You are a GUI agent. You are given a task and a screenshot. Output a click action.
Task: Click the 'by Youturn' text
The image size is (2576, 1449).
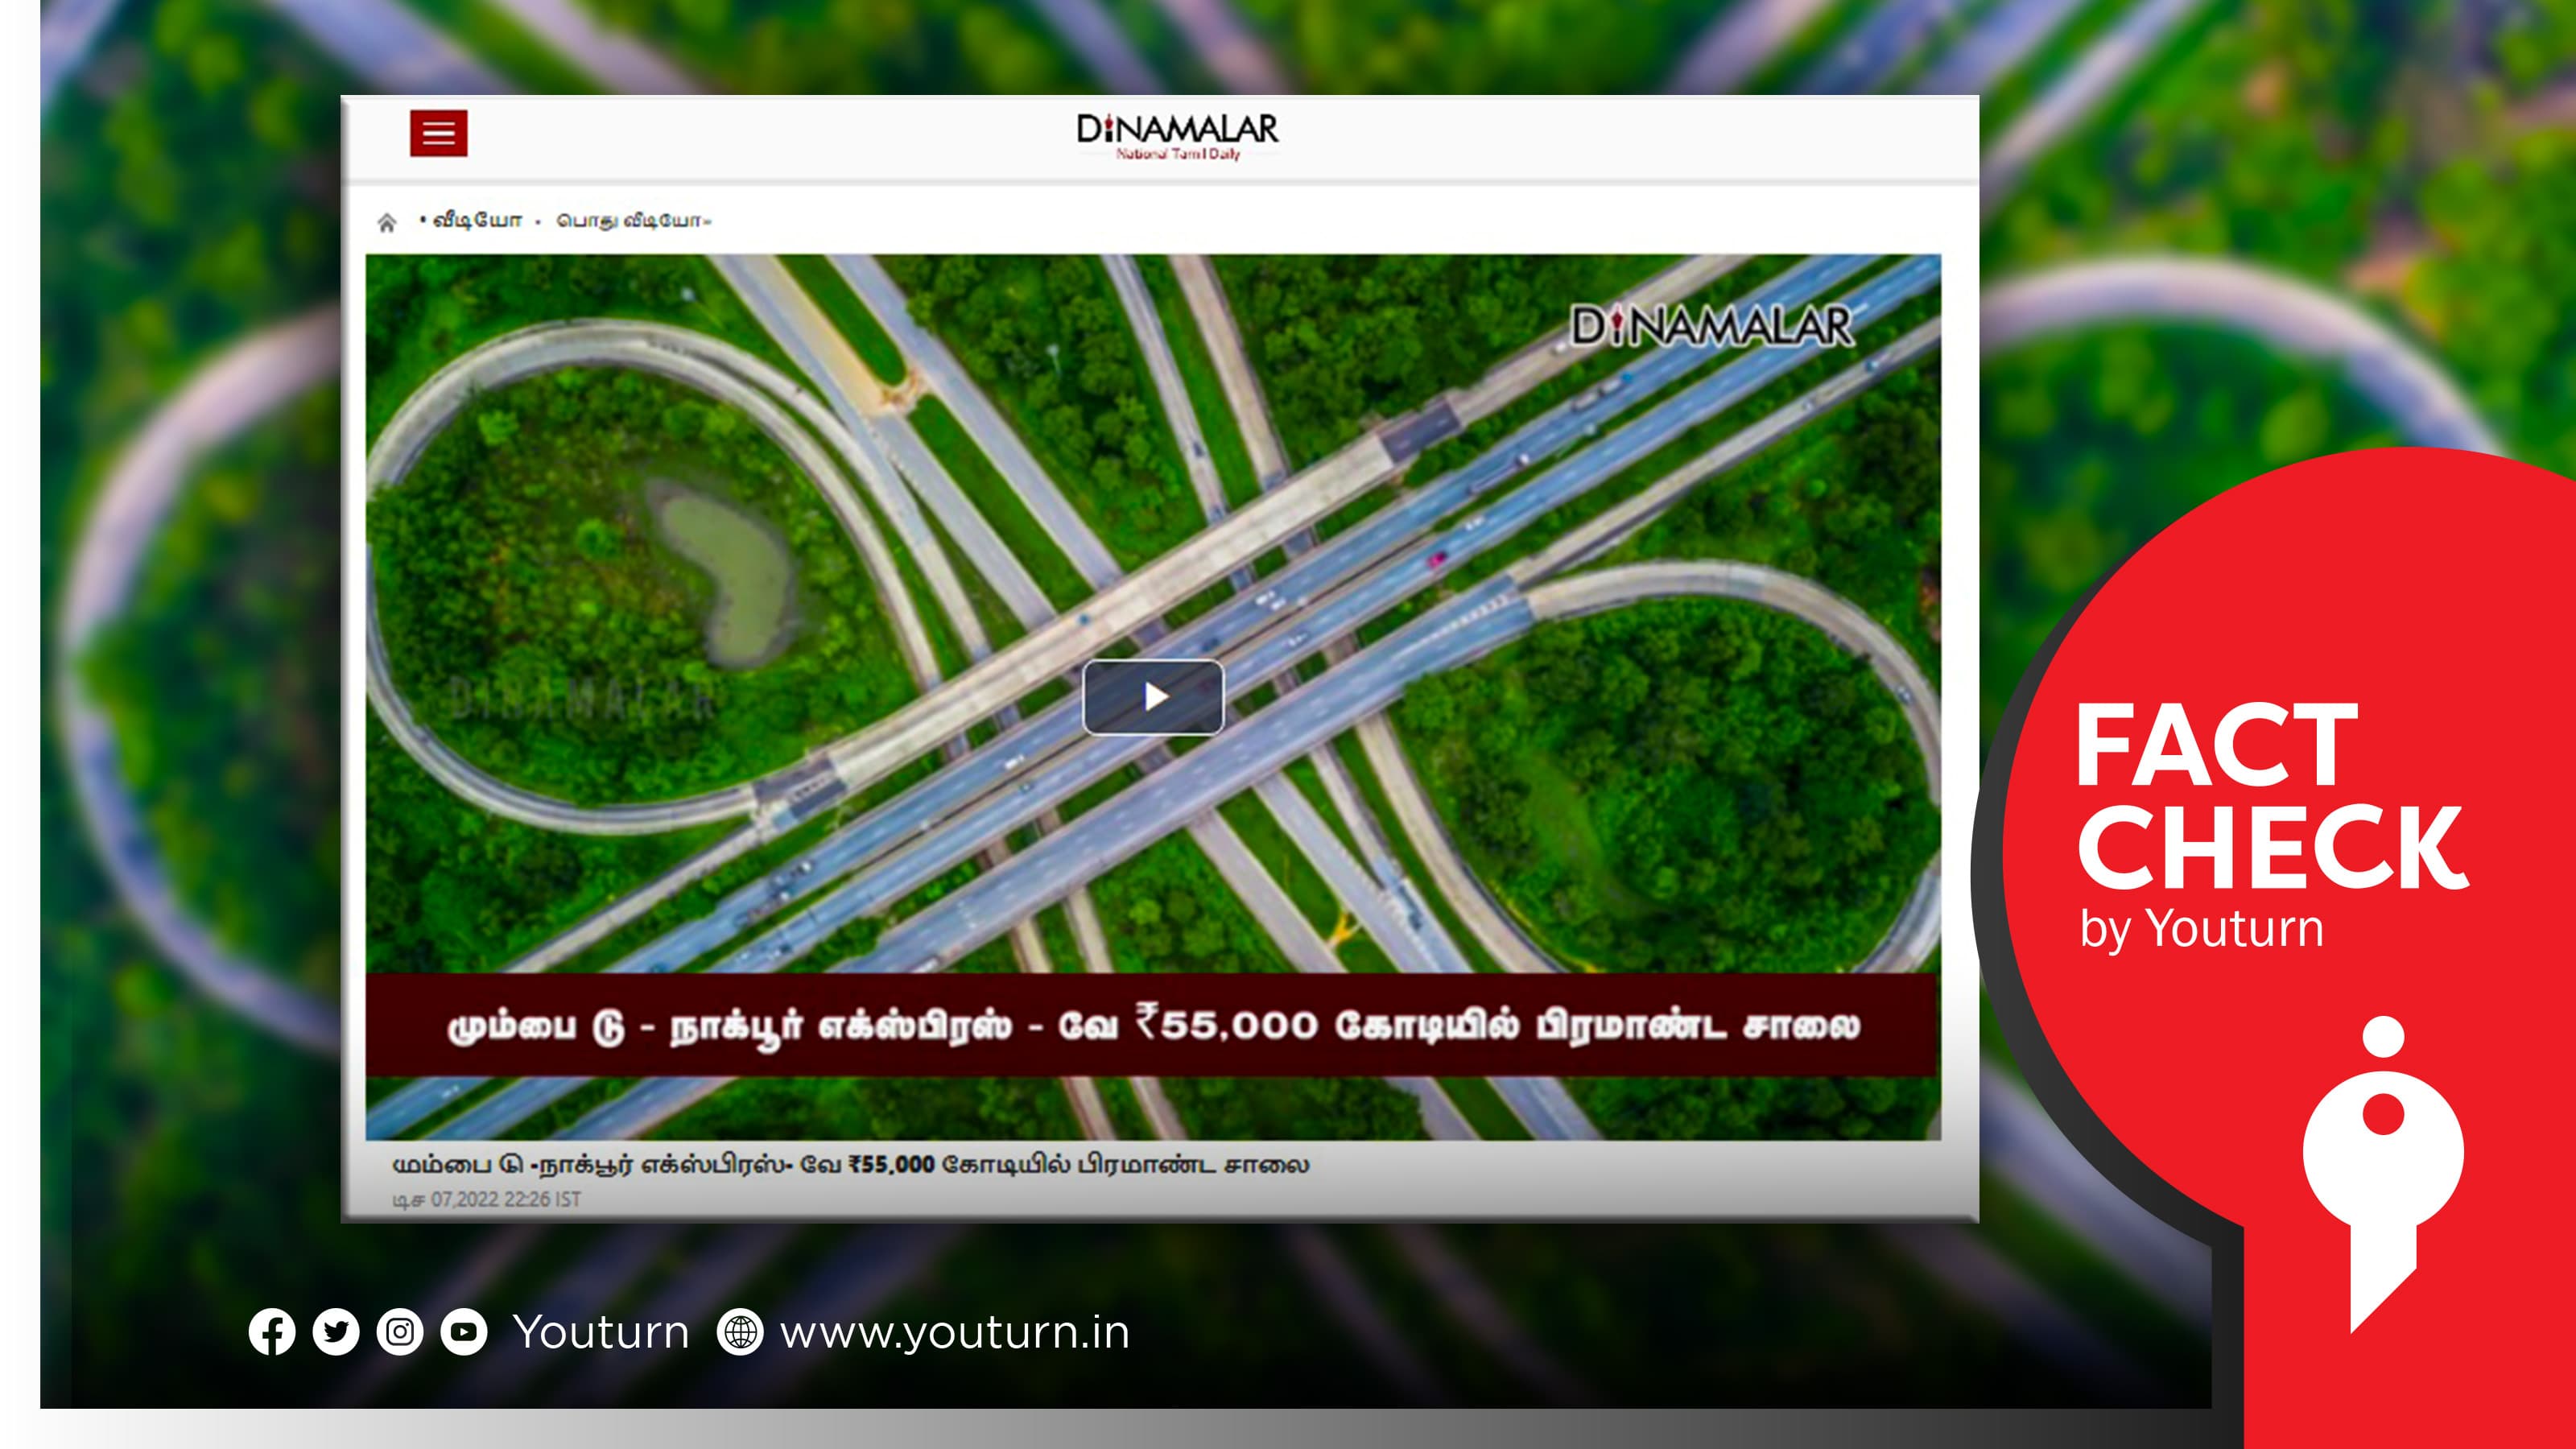pos(2201,930)
